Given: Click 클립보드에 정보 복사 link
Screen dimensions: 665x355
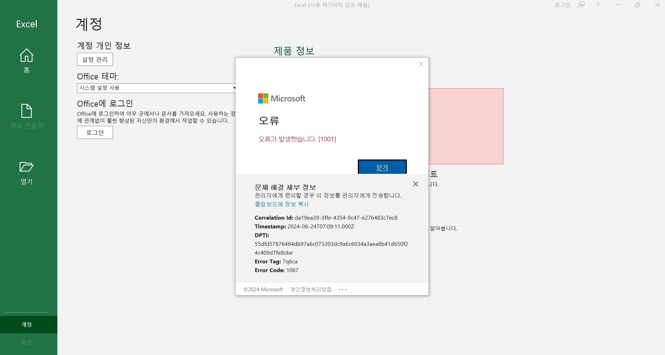Looking at the screenshot, I should 282,204.
